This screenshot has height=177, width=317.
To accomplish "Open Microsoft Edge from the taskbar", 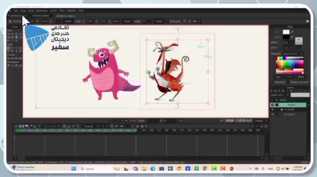I will [x=153, y=168].
